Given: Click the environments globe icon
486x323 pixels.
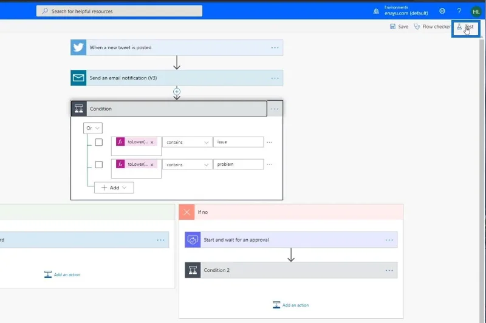Looking at the screenshot, I should coord(376,12).
